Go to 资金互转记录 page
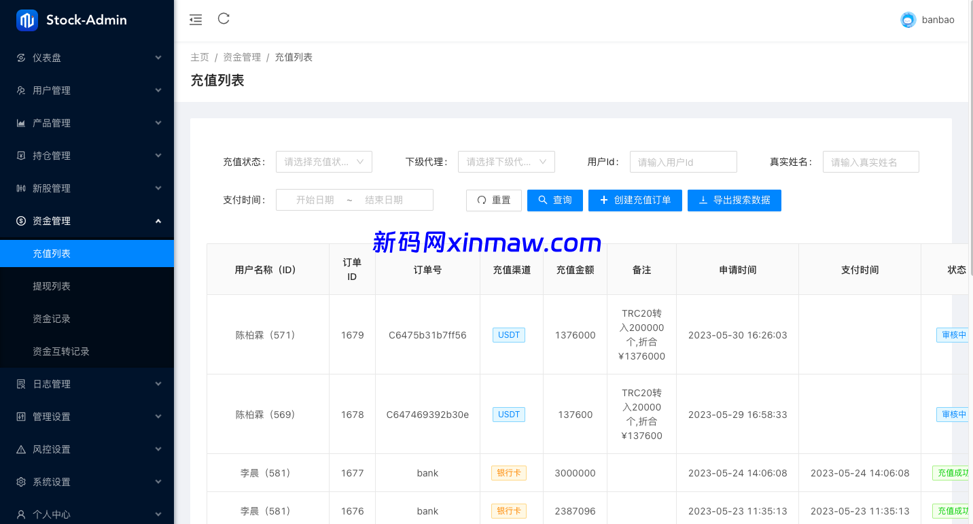This screenshot has height=524, width=973. (x=61, y=351)
